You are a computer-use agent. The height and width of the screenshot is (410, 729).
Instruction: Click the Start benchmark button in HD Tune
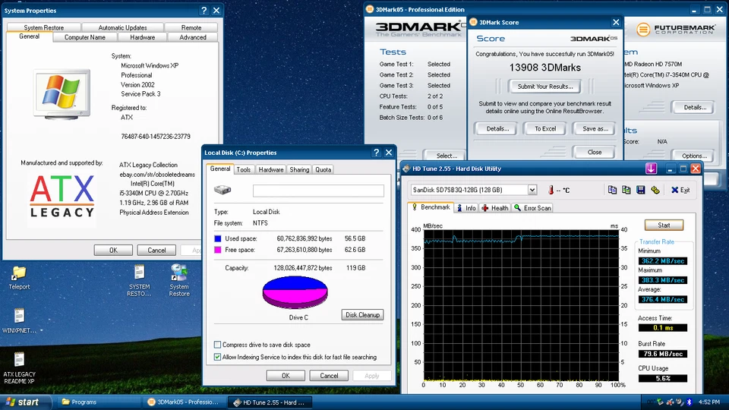coord(664,225)
